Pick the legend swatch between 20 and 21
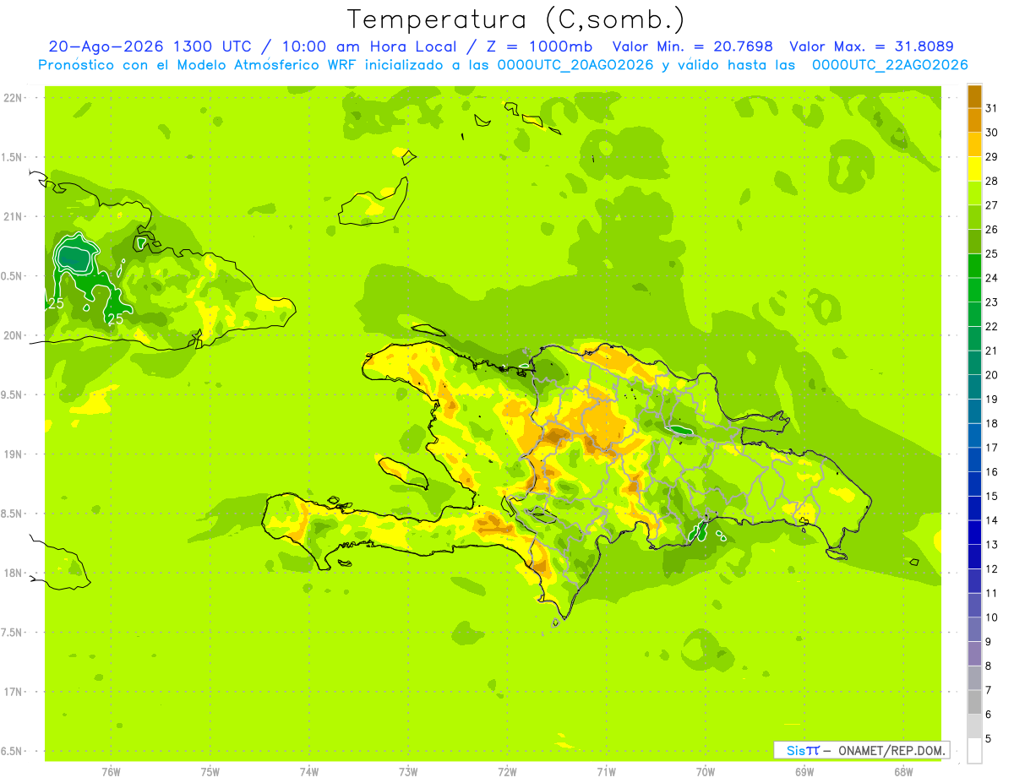This screenshot has height=783, width=1014. pos(974,362)
